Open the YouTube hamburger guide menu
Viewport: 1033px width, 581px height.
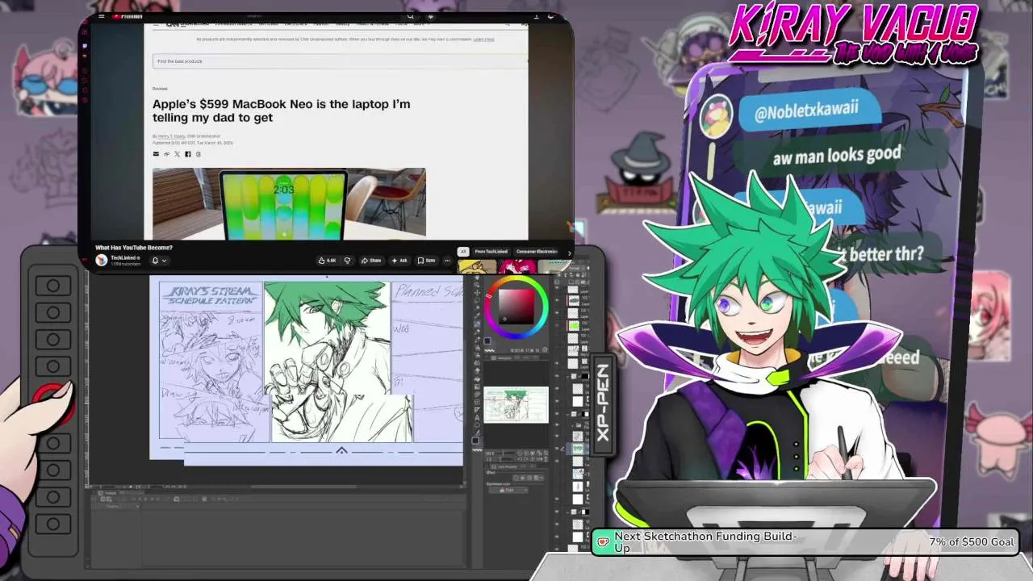(101, 16)
